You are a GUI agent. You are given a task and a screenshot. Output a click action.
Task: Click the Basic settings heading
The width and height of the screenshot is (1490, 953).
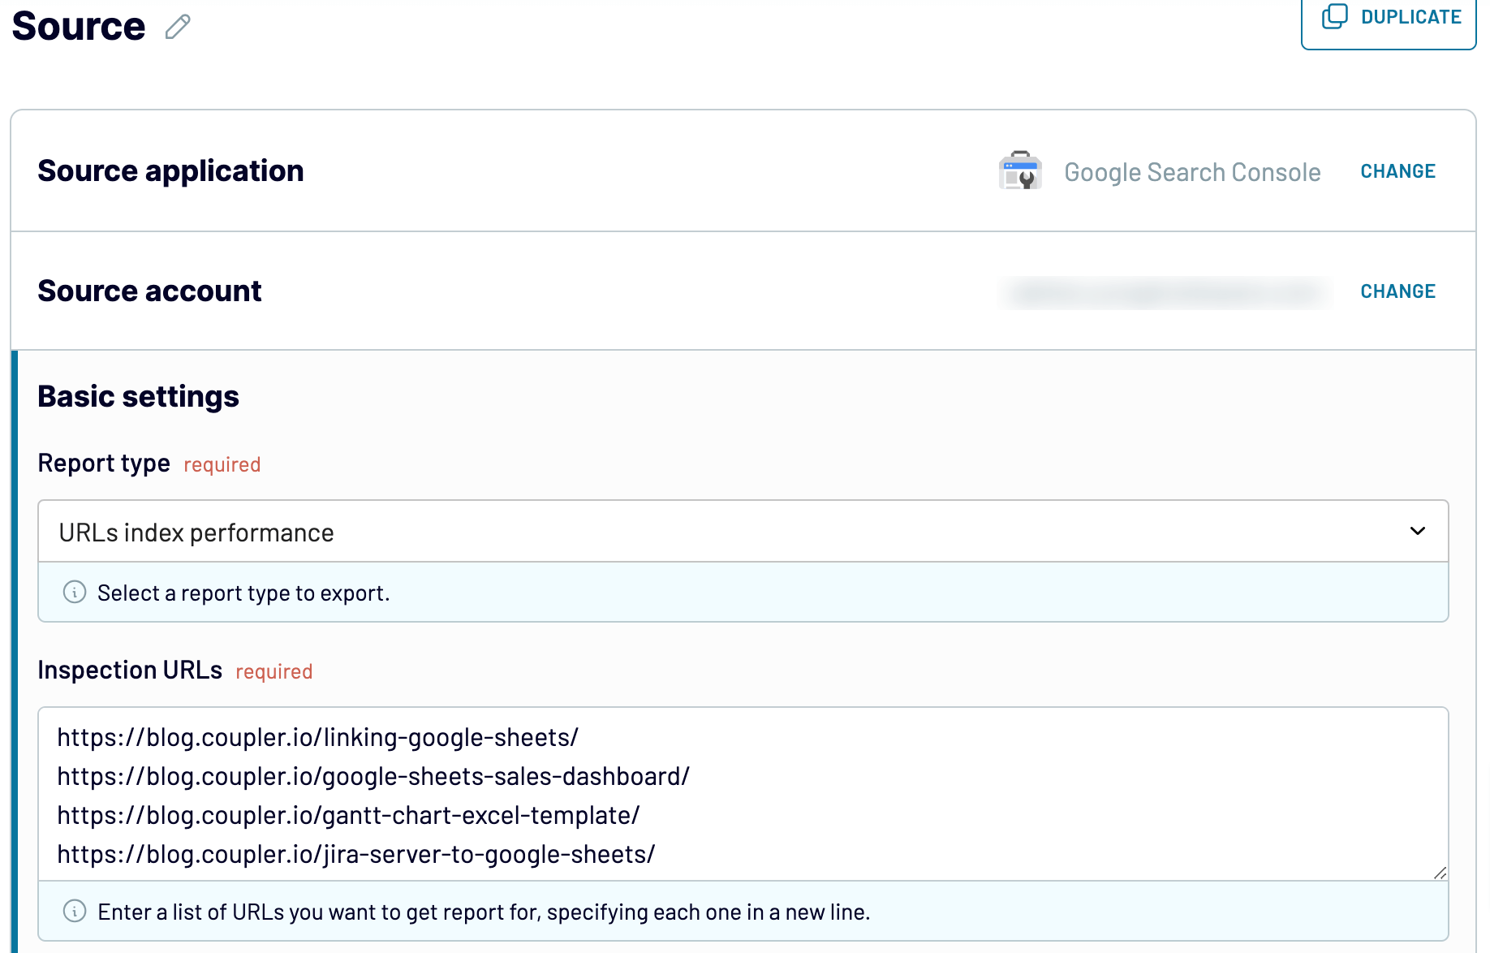[138, 396]
